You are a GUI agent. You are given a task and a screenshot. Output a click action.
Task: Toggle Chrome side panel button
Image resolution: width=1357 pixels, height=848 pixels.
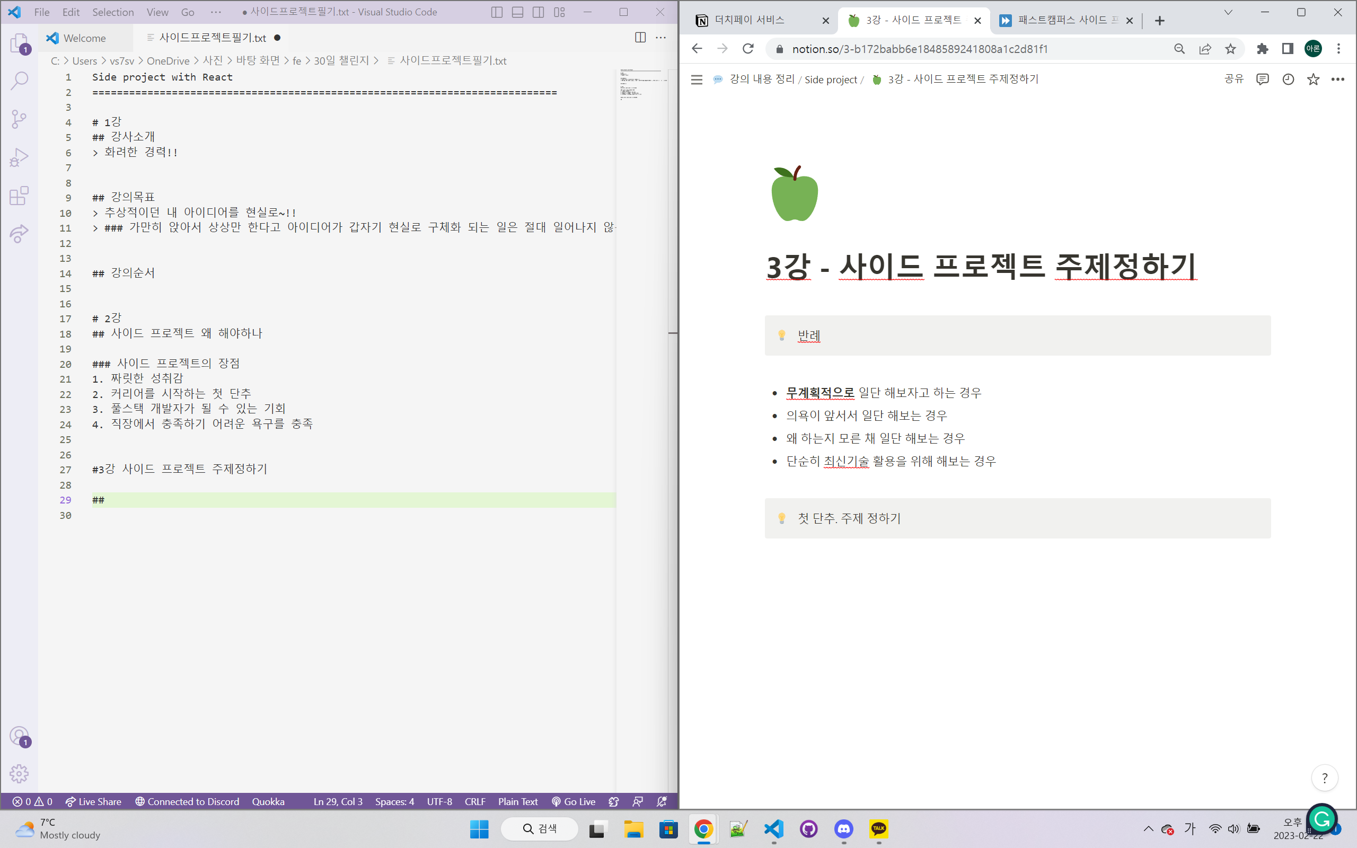1288,49
